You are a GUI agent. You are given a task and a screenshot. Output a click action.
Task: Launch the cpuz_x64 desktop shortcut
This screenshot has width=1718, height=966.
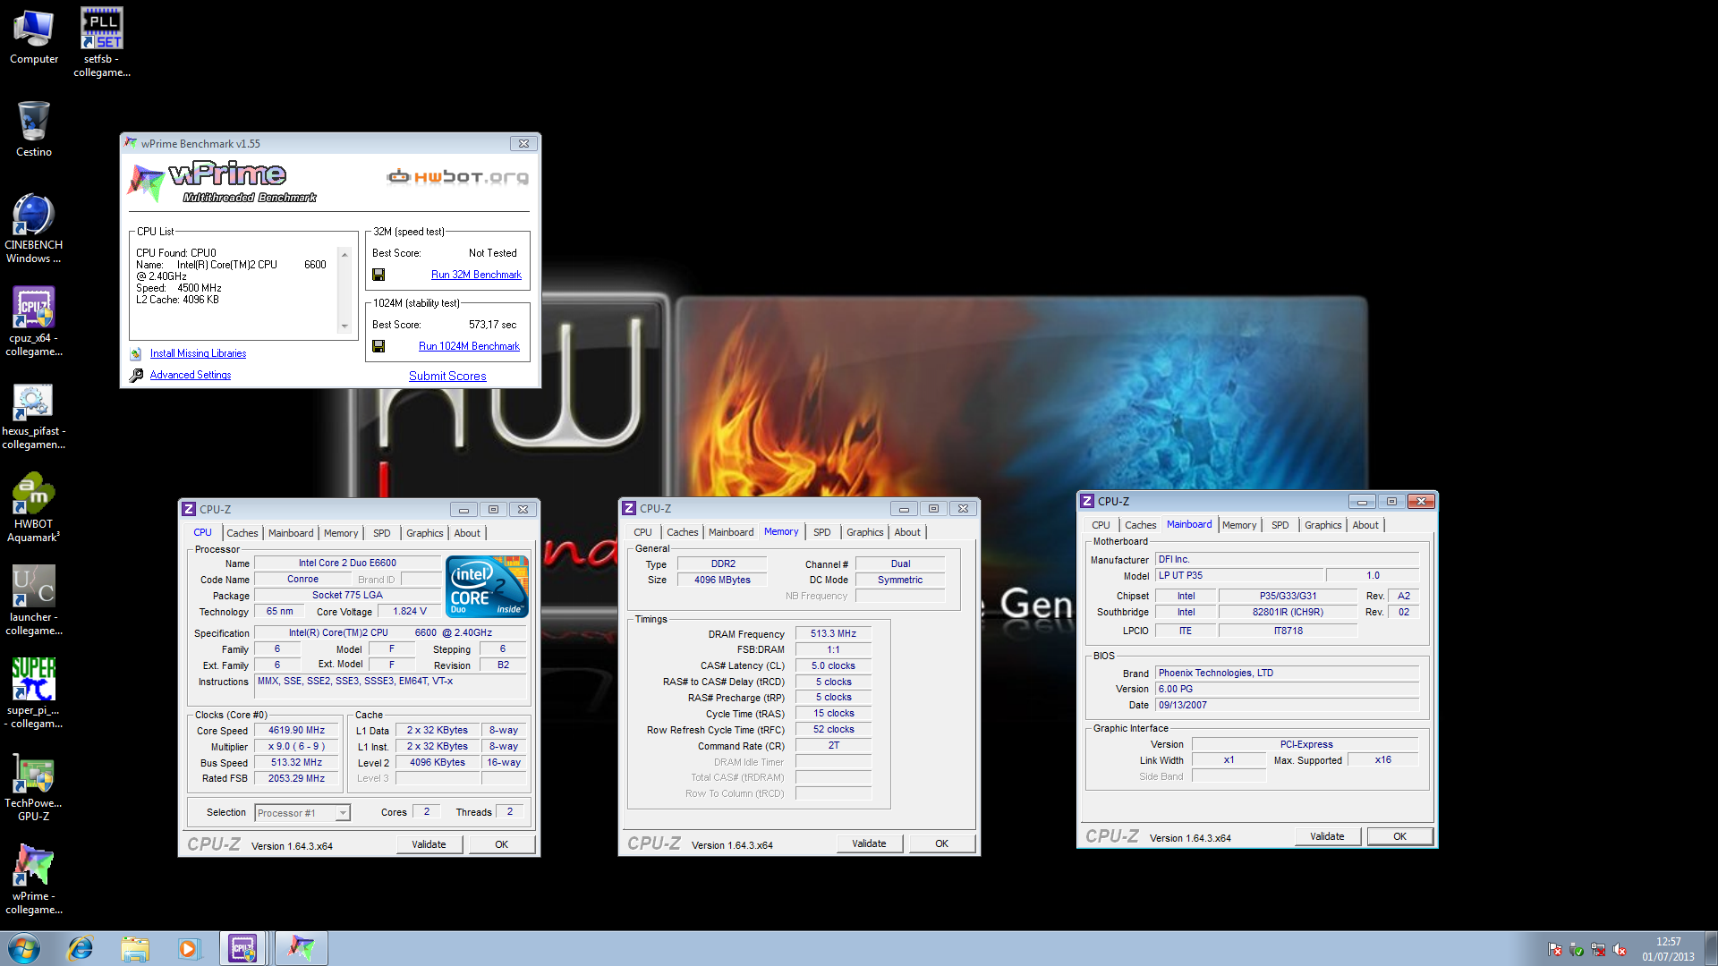(34, 321)
